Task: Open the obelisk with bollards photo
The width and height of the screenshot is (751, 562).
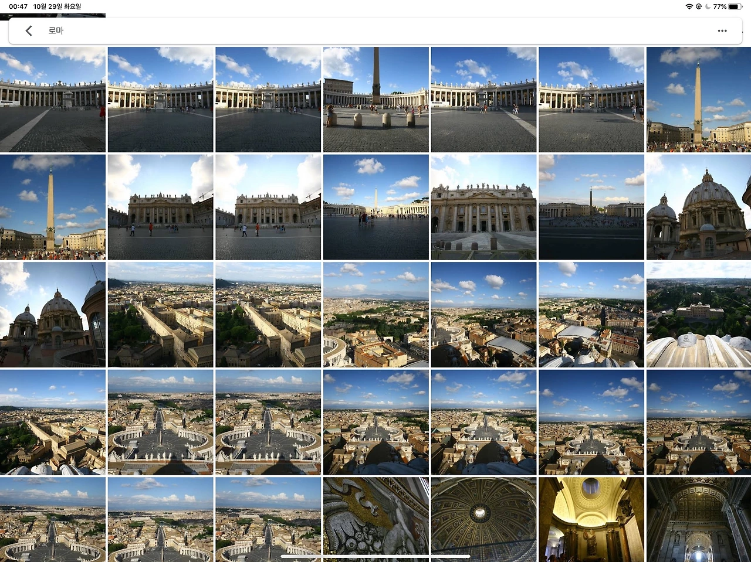Action: click(375, 100)
